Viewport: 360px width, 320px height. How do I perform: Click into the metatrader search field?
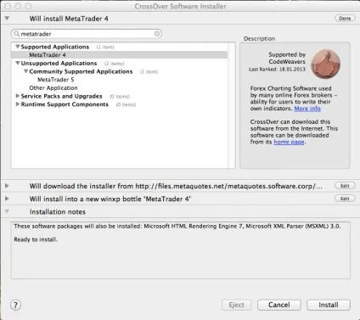[x=87, y=34]
